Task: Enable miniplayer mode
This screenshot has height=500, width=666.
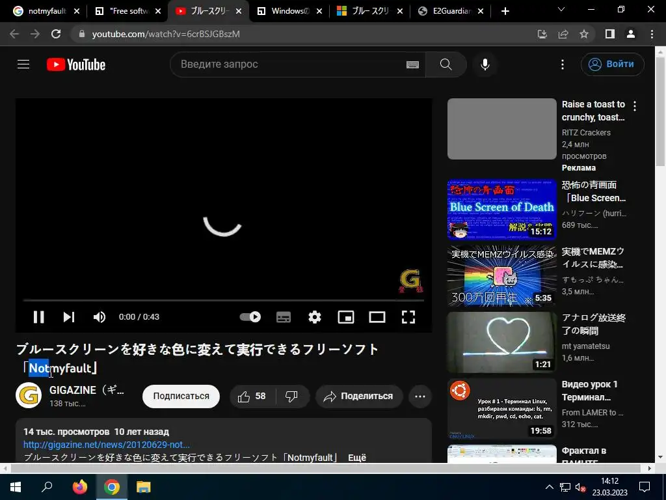Action: pos(346,317)
